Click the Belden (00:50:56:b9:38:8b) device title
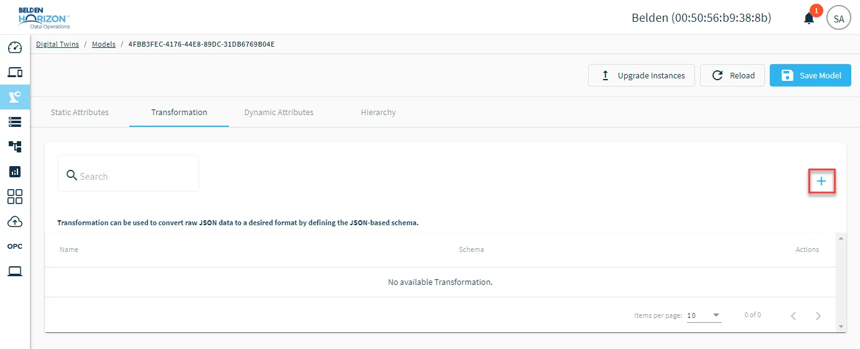This screenshot has width=860, height=349. 701,18
